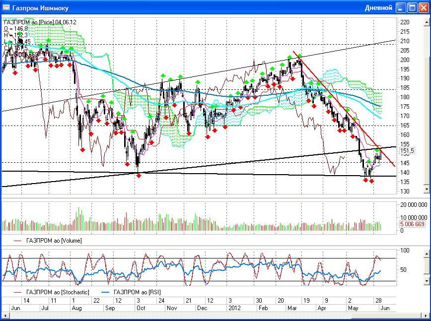Click the 'Feb' month label on time axis
Image resolution: width=431 pixels, height=321 pixels.
pos(263,308)
